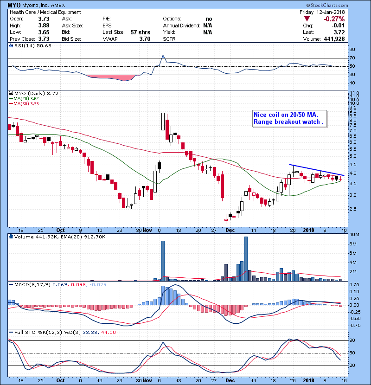Screen dimensions: 371x385
Task: Click the blue descending trendline on price chart
Action: pyautogui.click(x=317, y=170)
